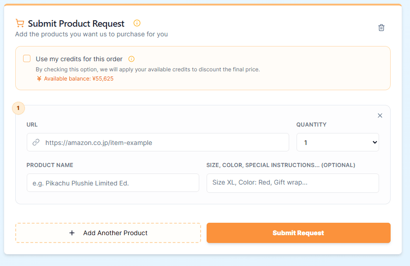This screenshot has height=266, width=410.
Task: Click the plus icon in Add Another Product
Action: pos(72,233)
